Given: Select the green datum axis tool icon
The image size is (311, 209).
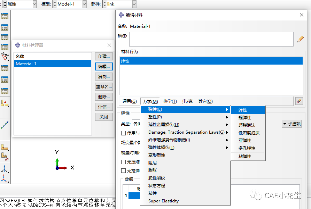Looking at the screenshot, I should click(5, 126).
